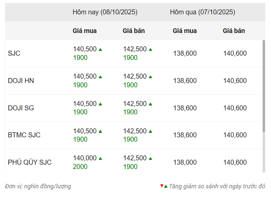Click the up arrow beside DOJI HN buy price
The height and width of the screenshot is (200, 271).
(100, 77)
